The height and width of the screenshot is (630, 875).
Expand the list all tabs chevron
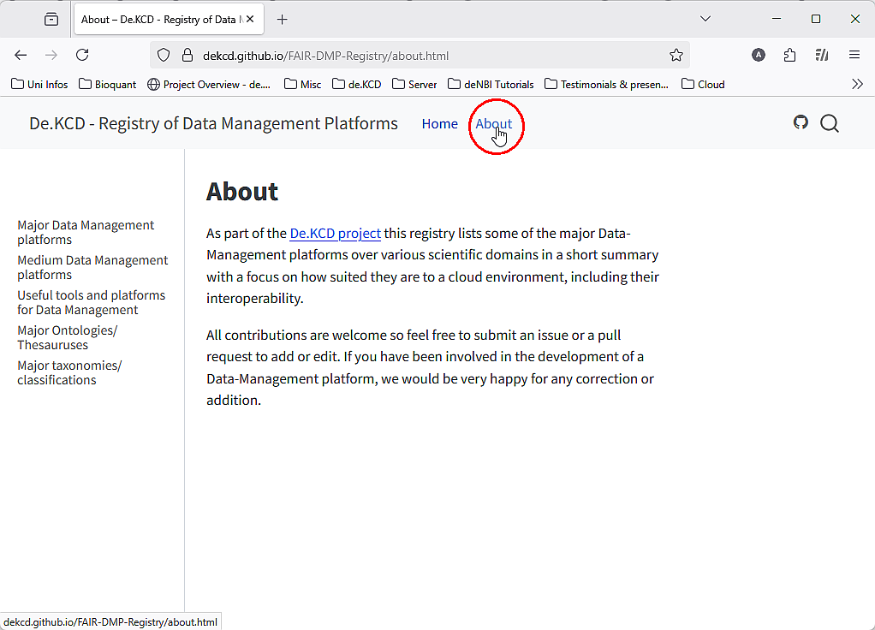pyautogui.click(x=705, y=19)
